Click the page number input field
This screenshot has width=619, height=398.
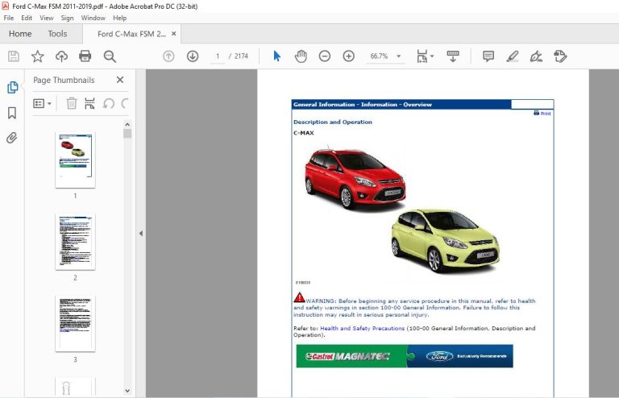[218, 56]
